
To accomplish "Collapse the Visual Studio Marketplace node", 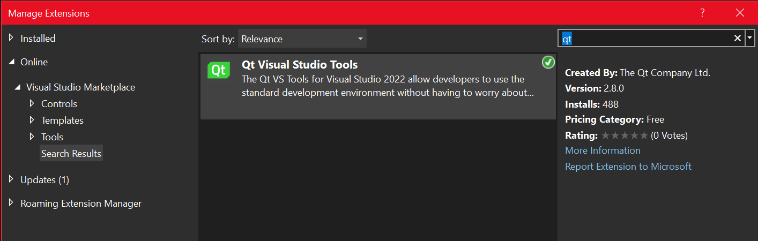I will (x=18, y=87).
